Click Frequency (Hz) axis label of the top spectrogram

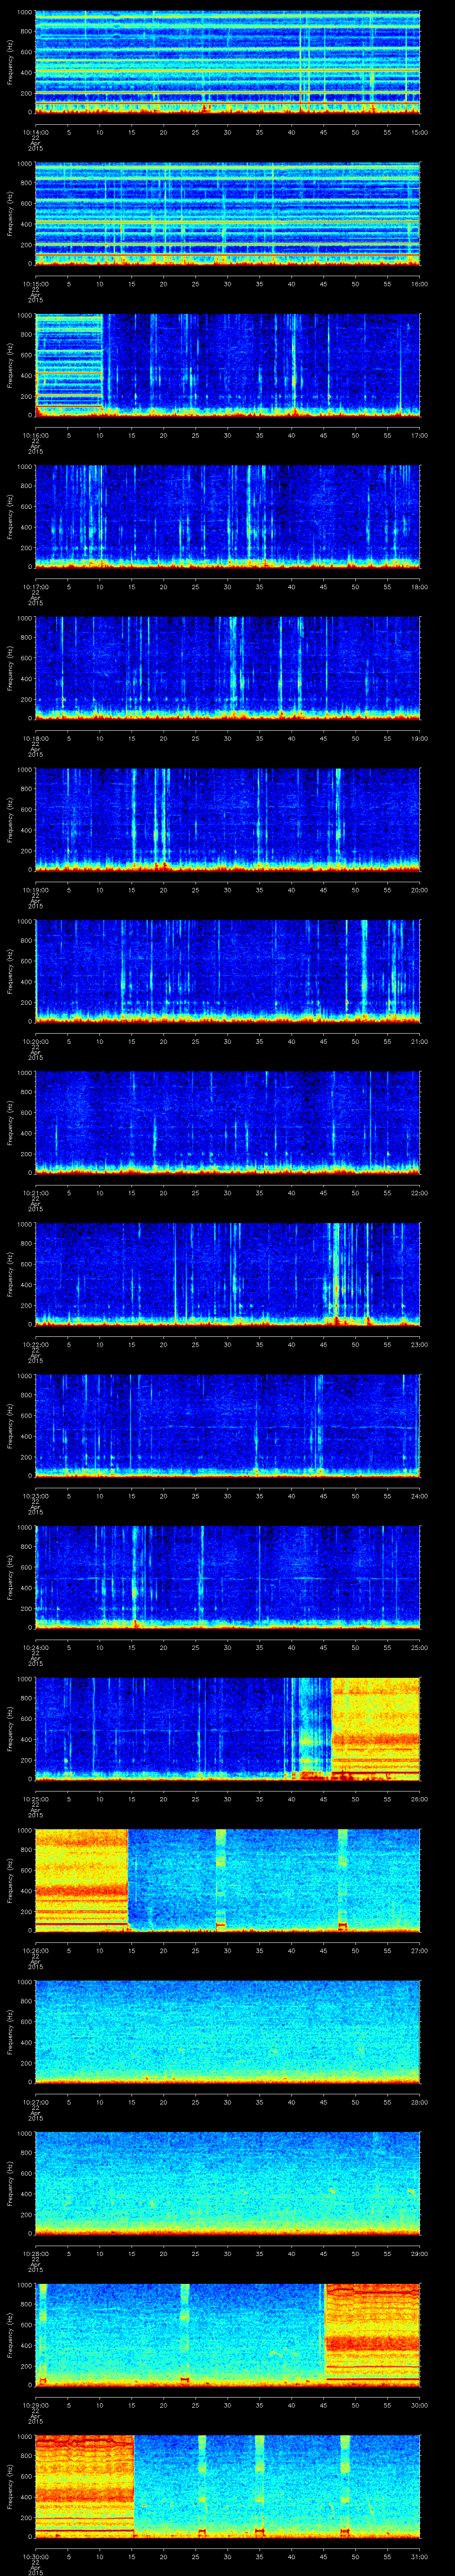tap(10, 62)
